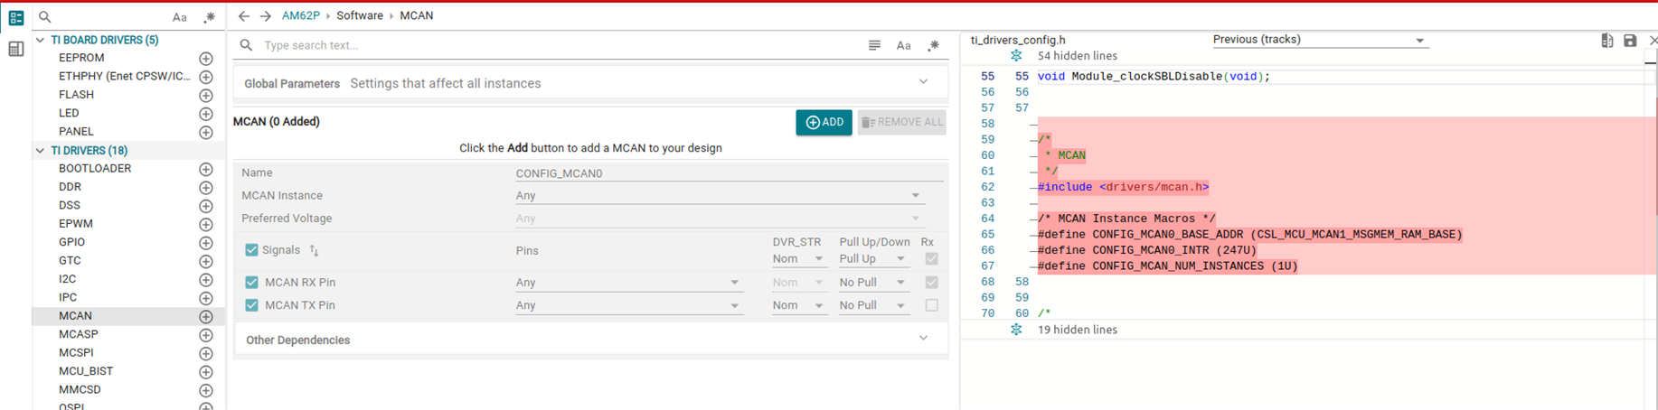Image resolution: width=1658 pixels, height=410 pixels.
Task: Add an EPWM instance via plus icon
Action: (206, 225)
